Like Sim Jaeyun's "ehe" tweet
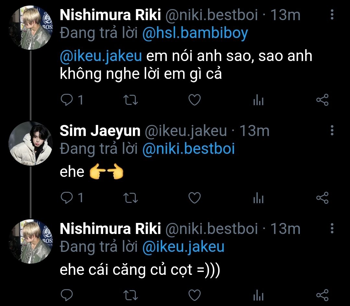Image resolution: width=350 pixels, height=306 pixels. pyautogui.click(x=194, y=197)
